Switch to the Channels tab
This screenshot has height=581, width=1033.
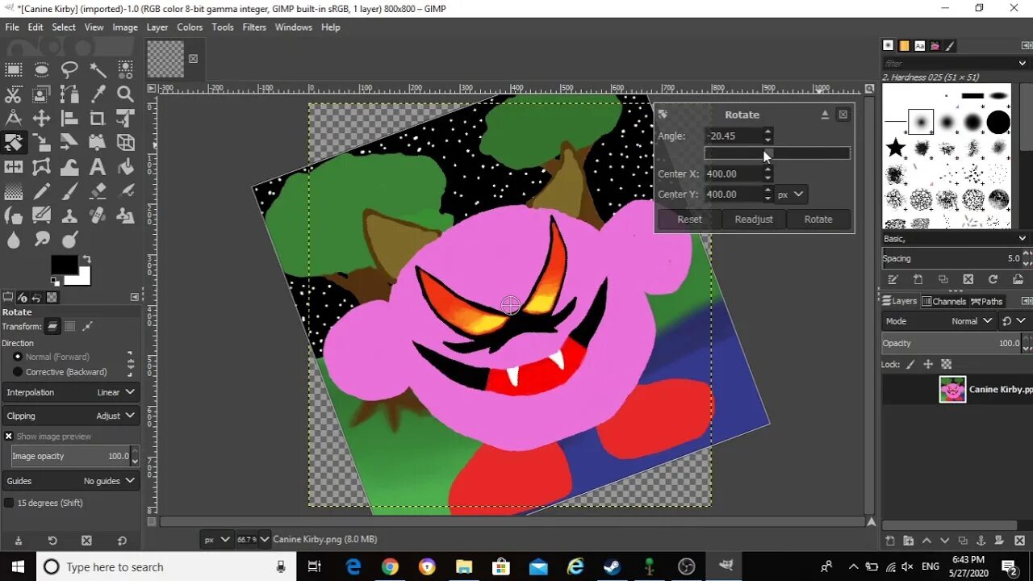(x=943, y=301)
